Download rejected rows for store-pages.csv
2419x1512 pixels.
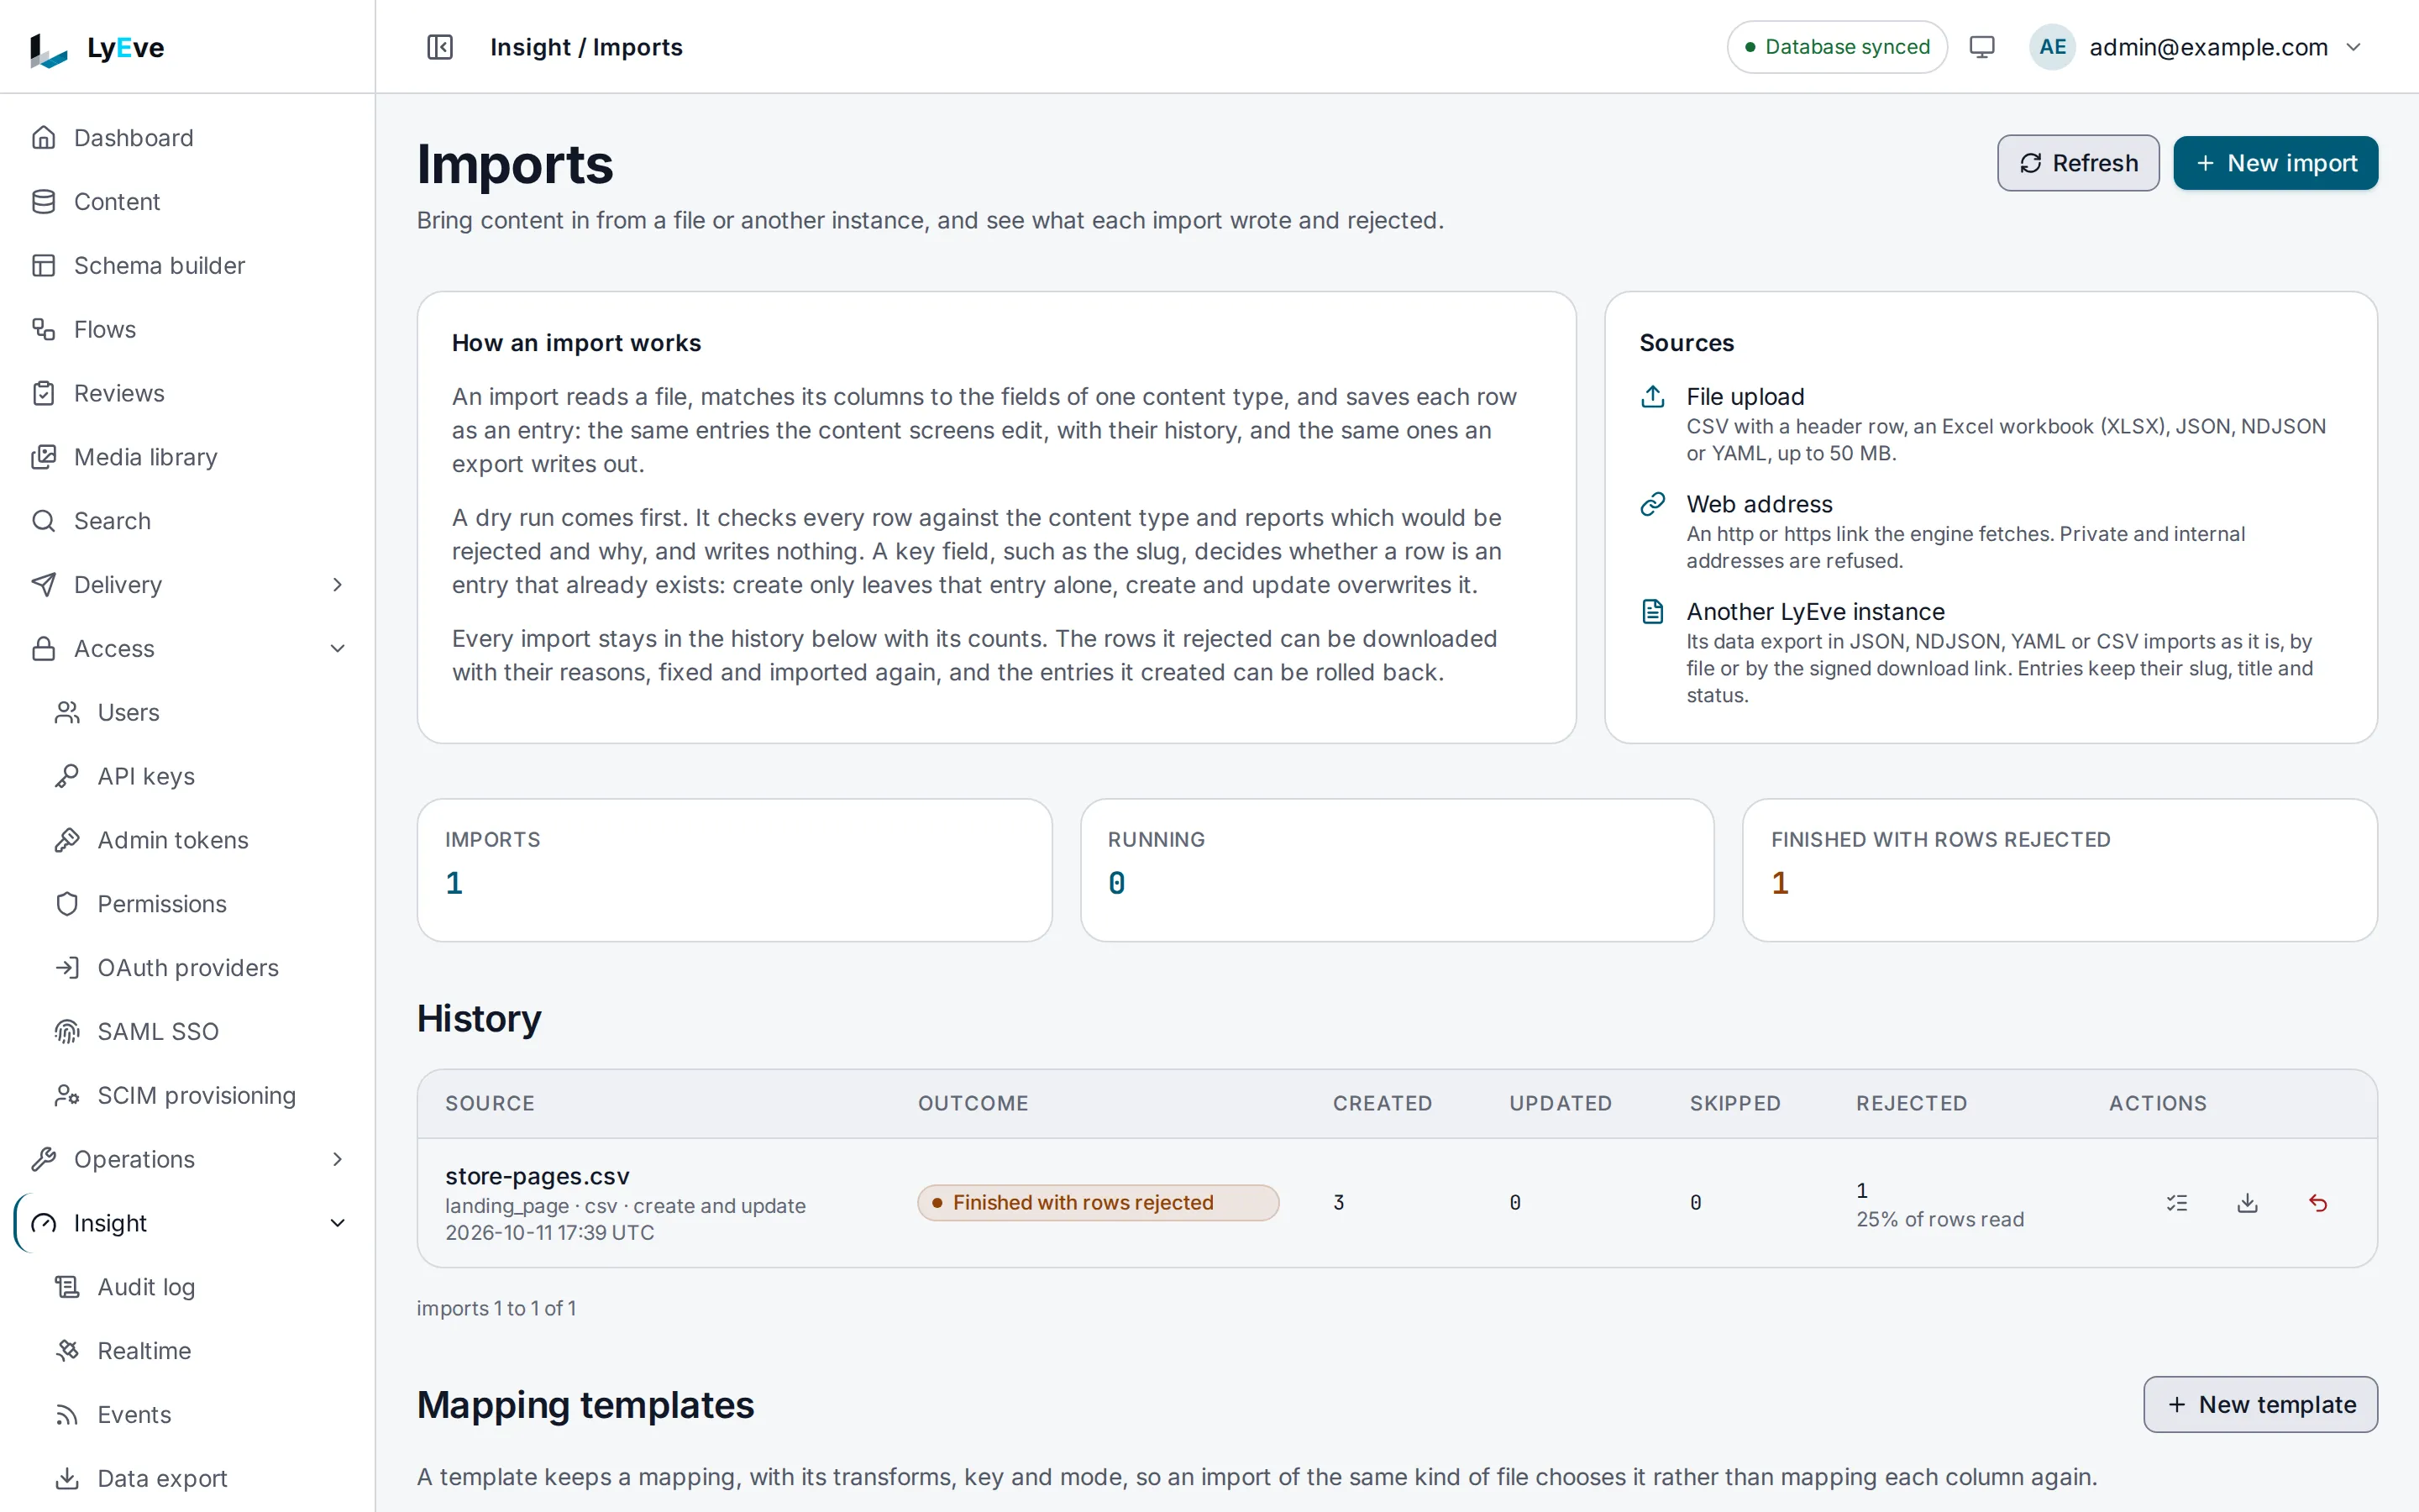[2247, 1202]
